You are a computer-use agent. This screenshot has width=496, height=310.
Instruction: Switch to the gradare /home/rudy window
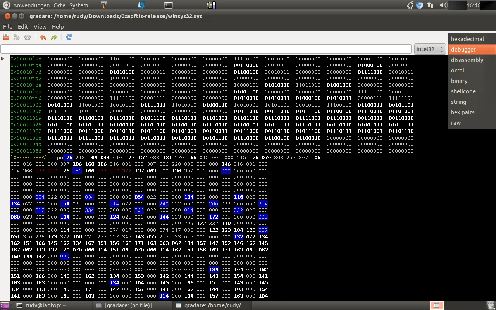click(x=211, y=305)
